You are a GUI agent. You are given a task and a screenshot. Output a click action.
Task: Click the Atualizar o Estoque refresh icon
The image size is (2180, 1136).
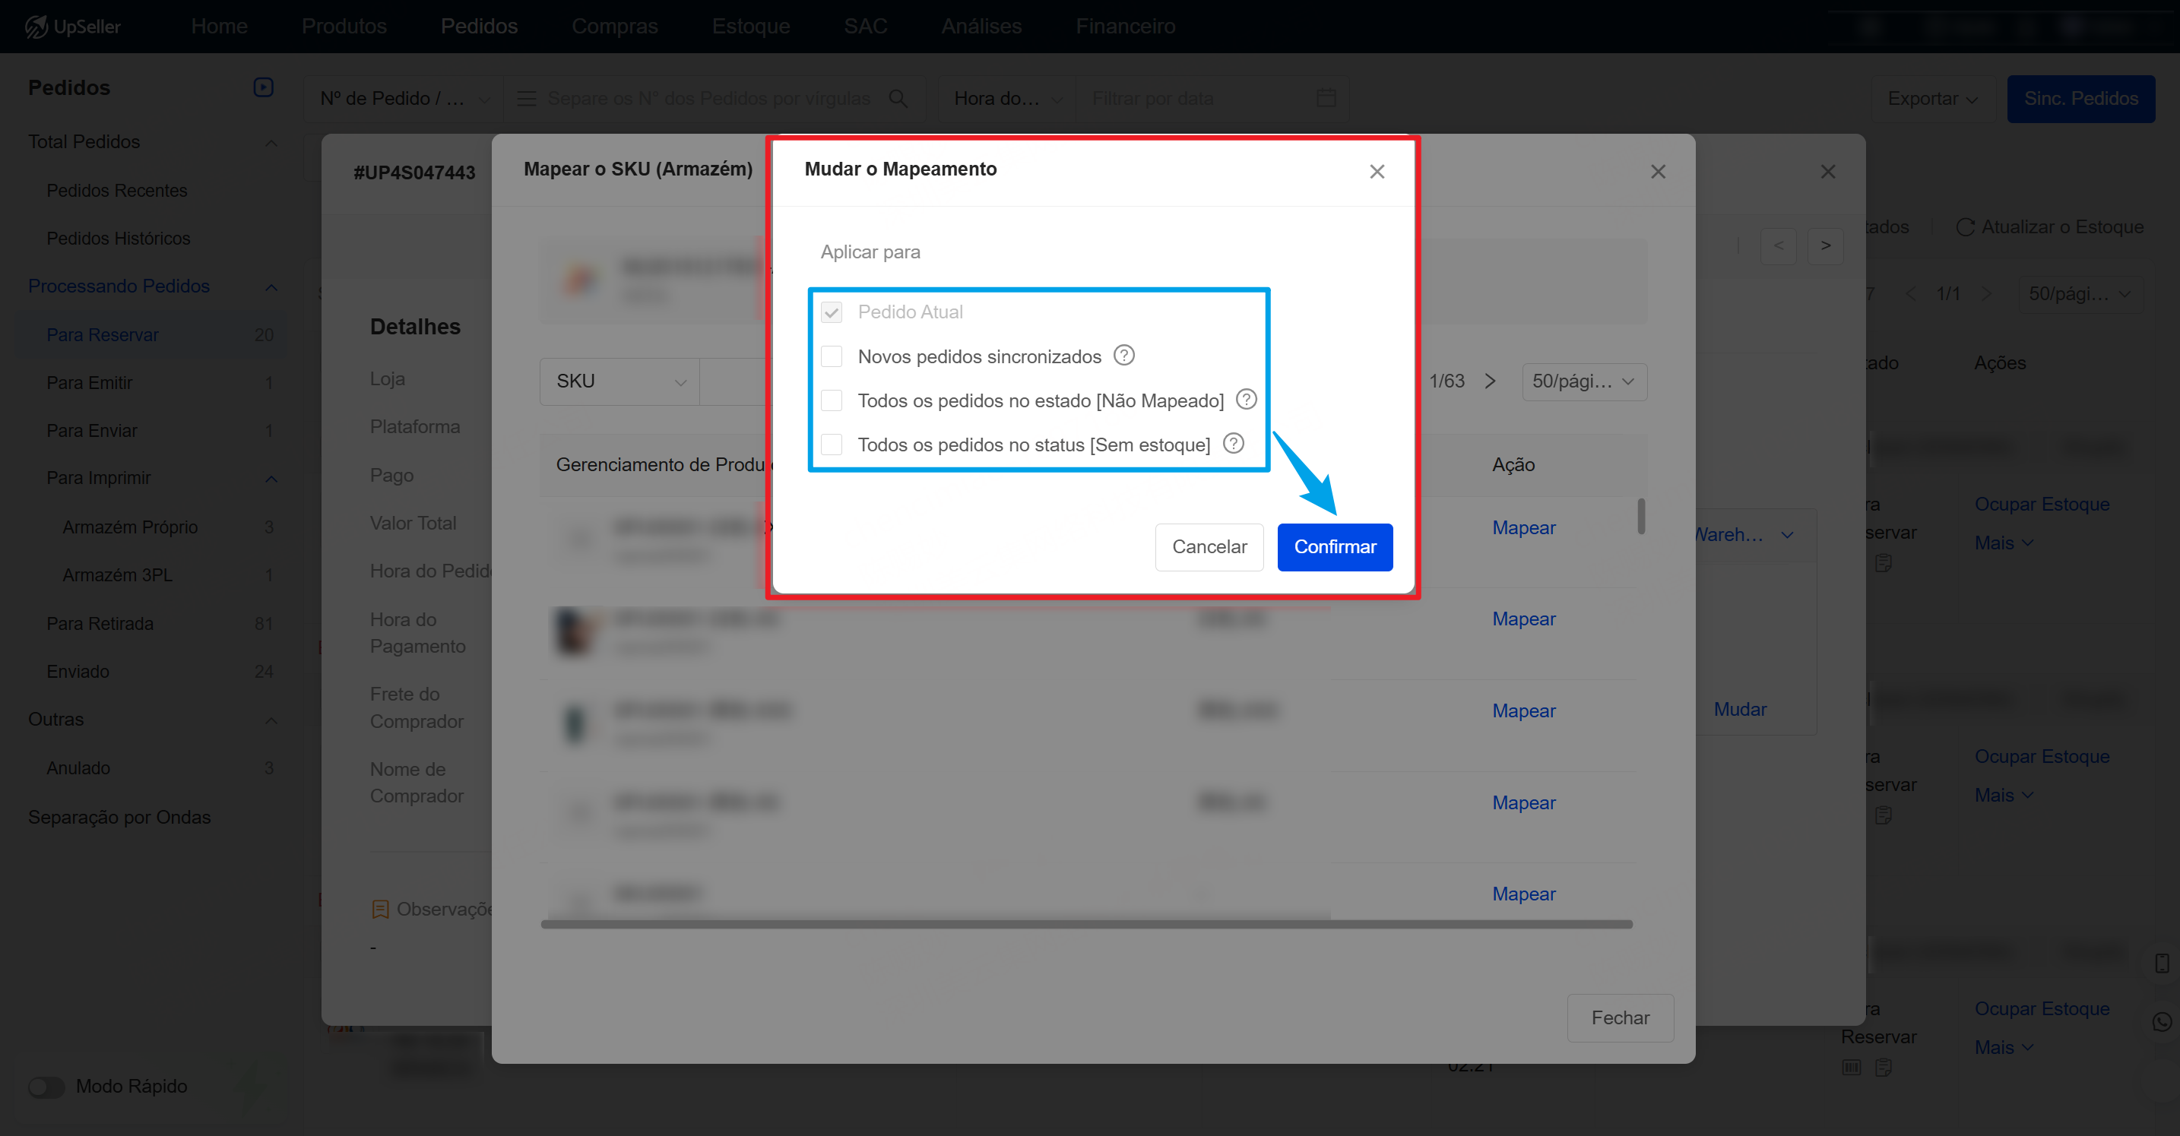pyautogui.click(x=1965, y=226)
